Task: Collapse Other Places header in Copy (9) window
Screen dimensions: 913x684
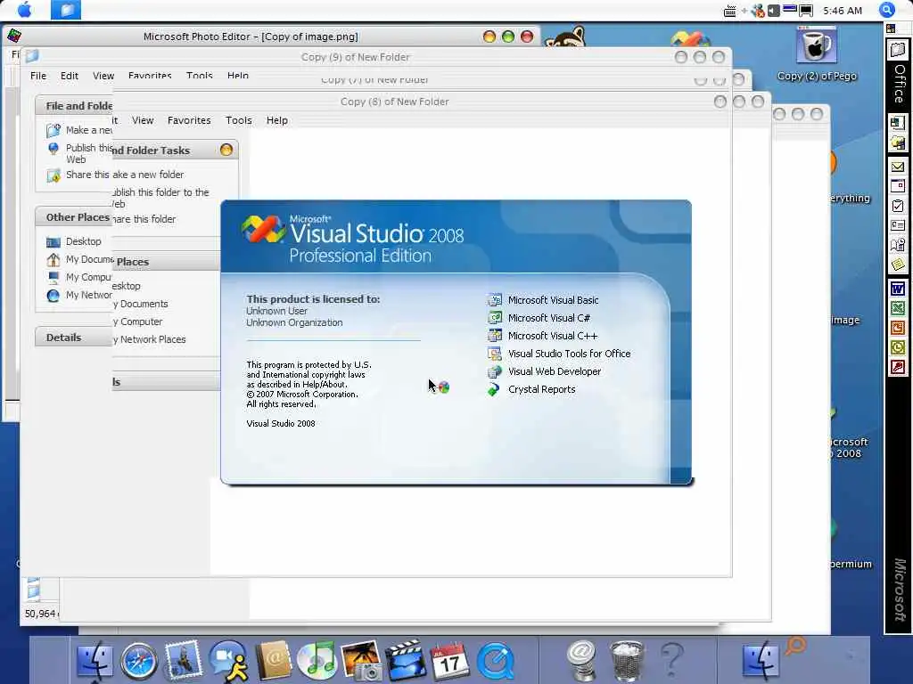Action: pyautogui.click(x=73, y=217)
